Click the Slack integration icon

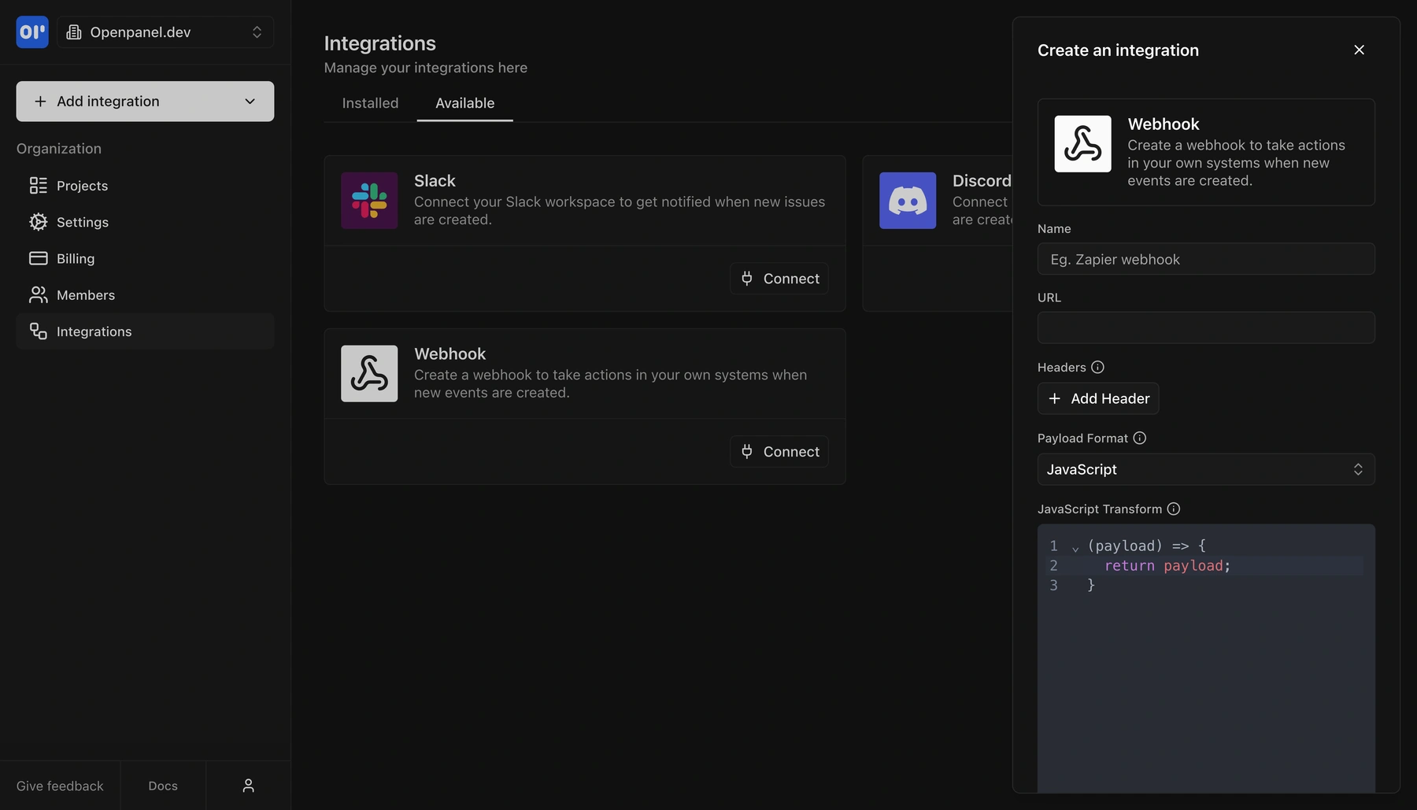(x=368, y=200)
